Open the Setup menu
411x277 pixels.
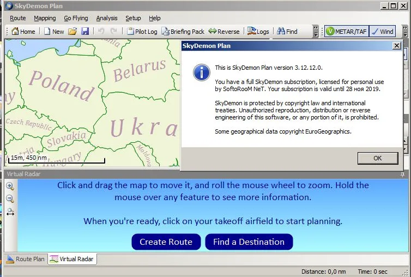pos(133,18)
